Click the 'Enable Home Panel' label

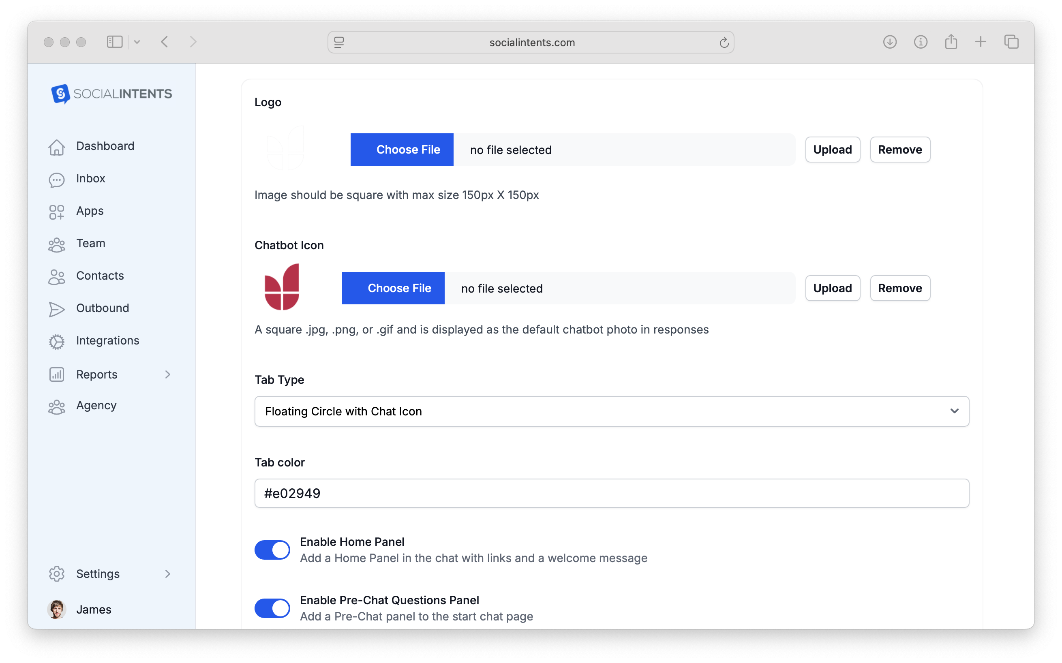352,542
